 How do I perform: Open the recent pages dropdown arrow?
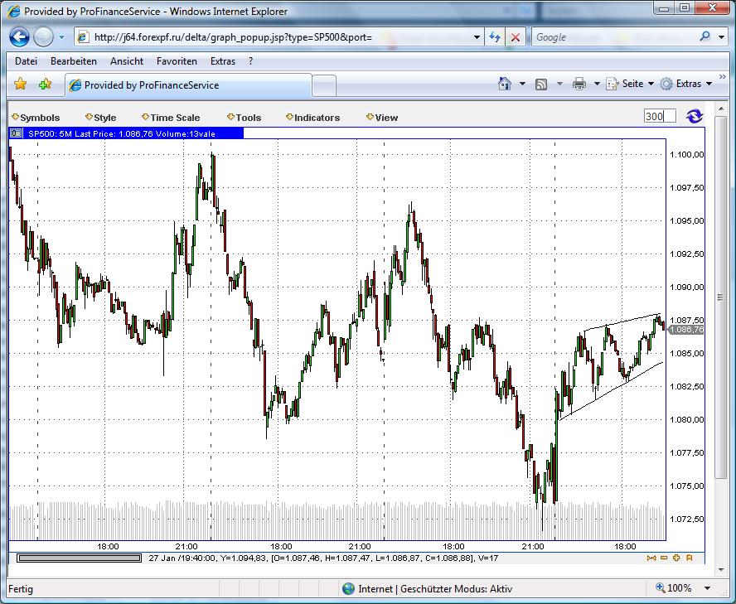pos(61,37)
